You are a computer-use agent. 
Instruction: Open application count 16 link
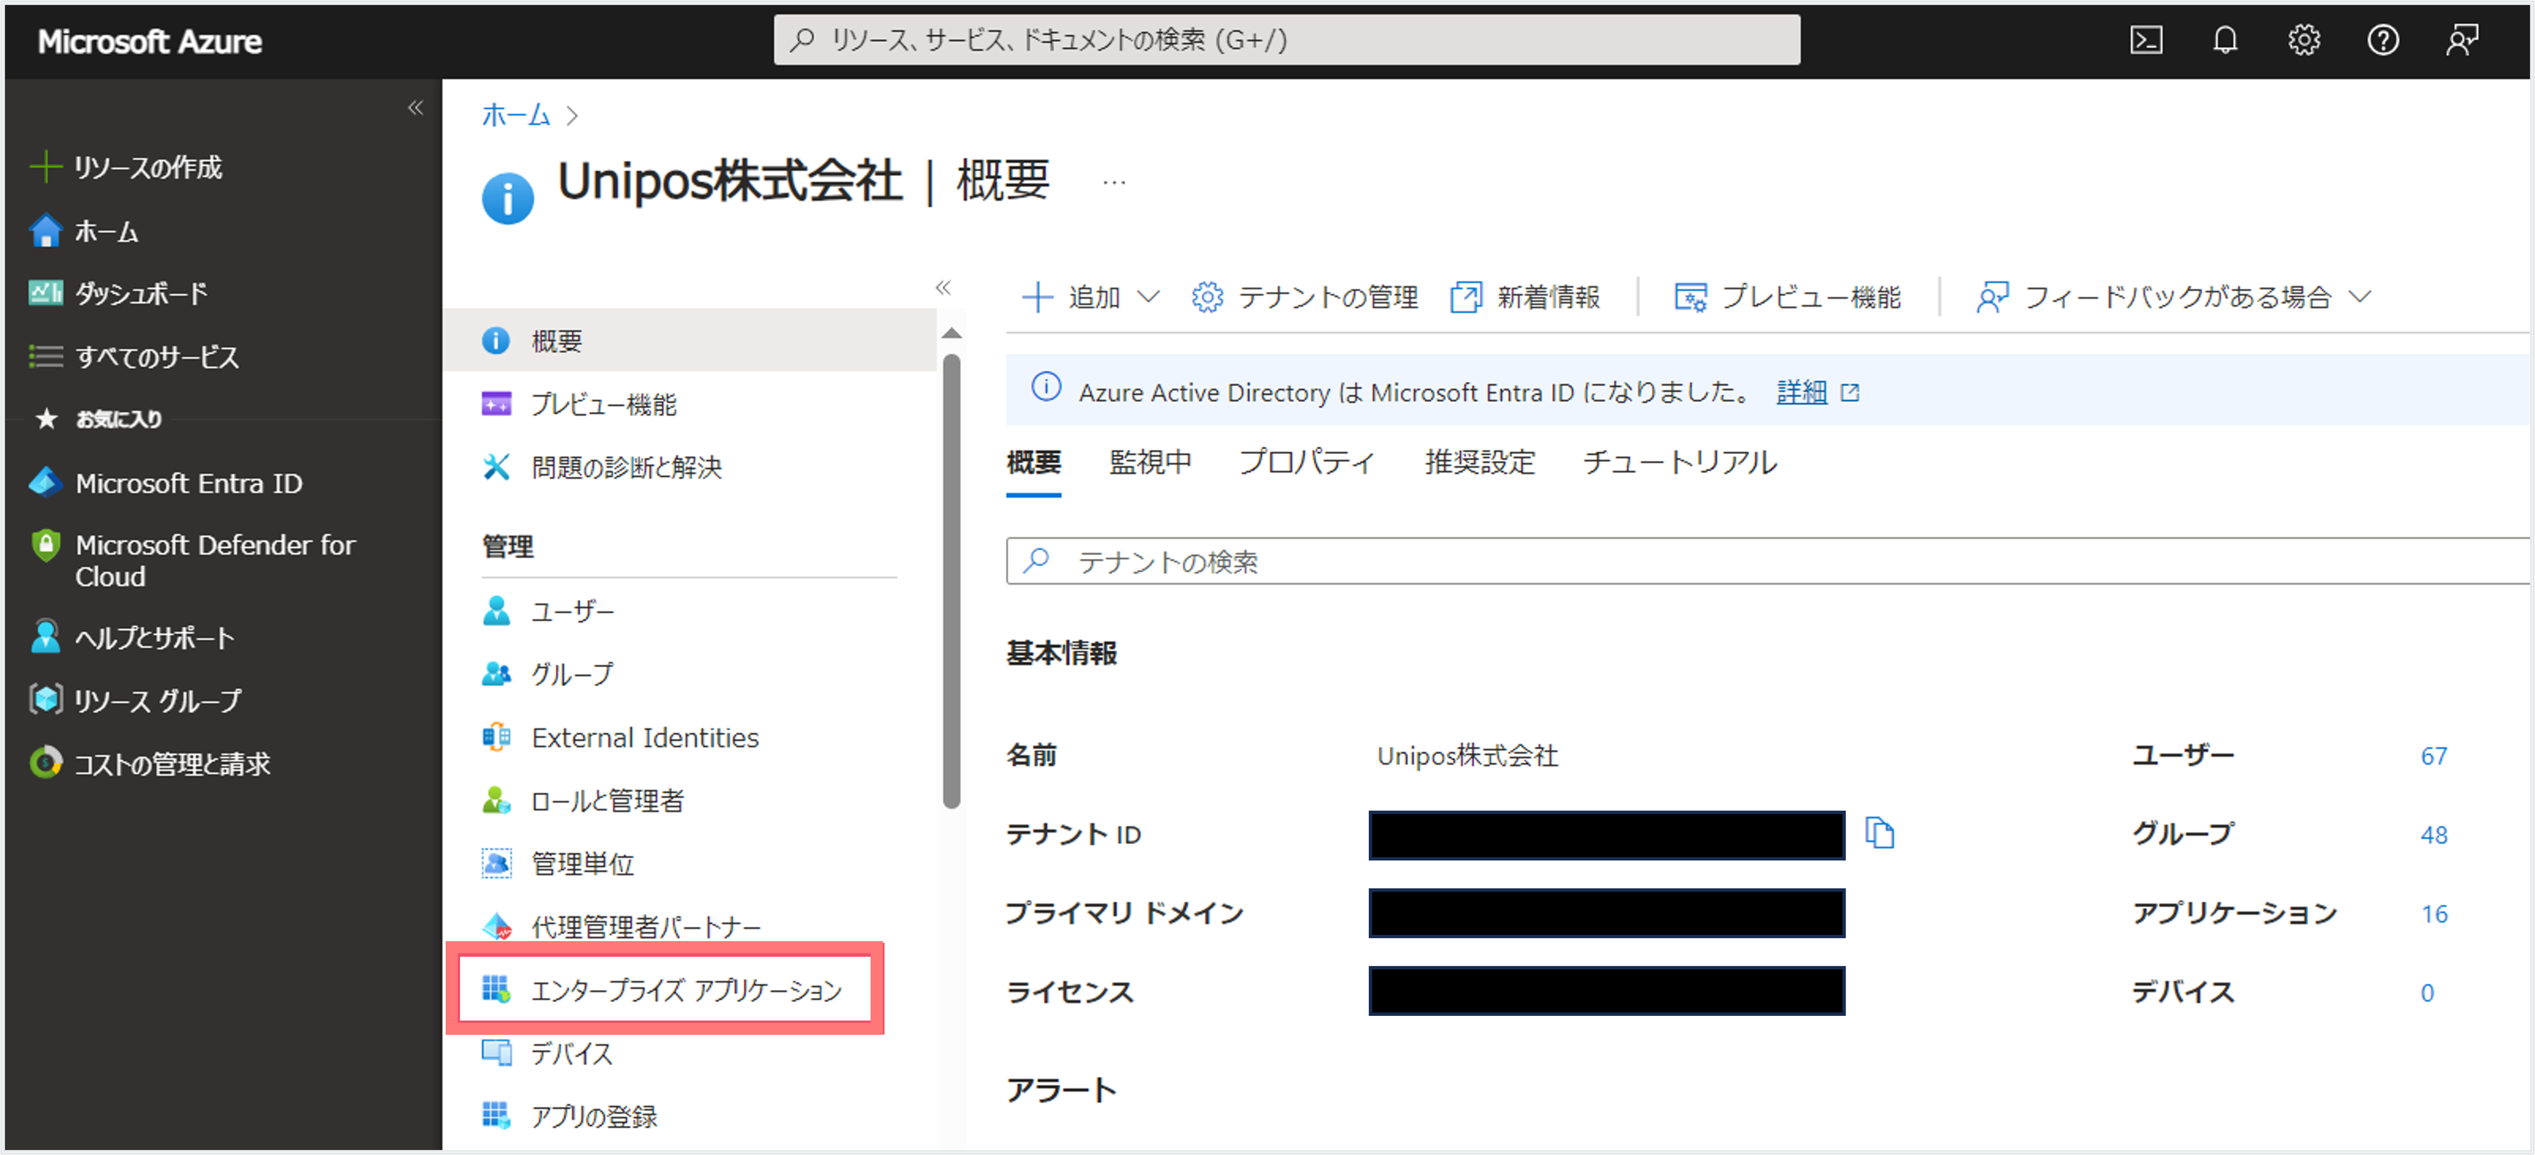2434,914
